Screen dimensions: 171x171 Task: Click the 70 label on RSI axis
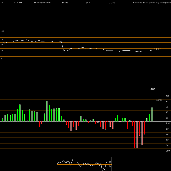(x=2, y=39)
